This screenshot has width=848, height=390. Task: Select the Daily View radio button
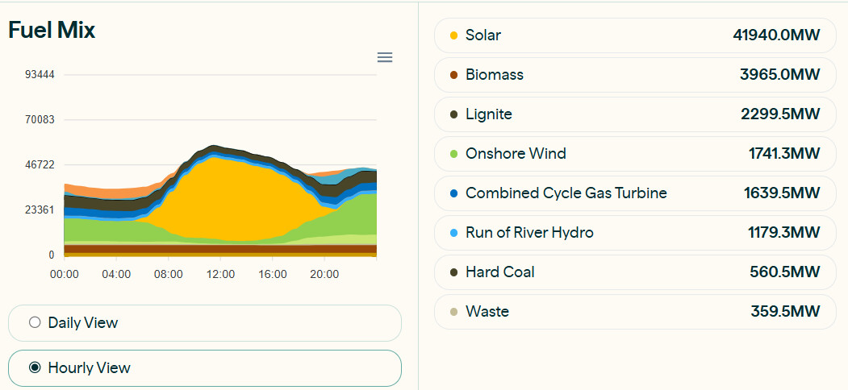[x=35, y=323]
